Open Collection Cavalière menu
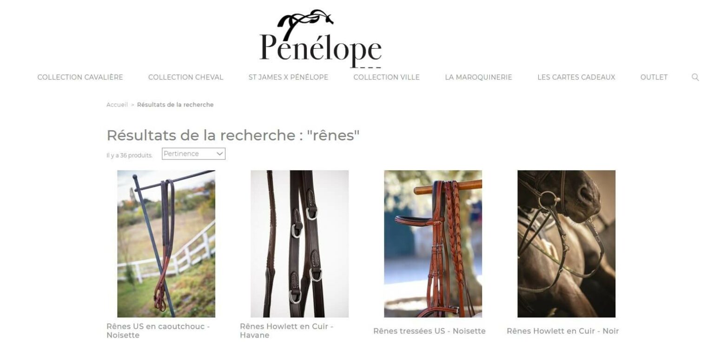Image resolution: width=714 pixels, height=364 pixels. point(80,77)
